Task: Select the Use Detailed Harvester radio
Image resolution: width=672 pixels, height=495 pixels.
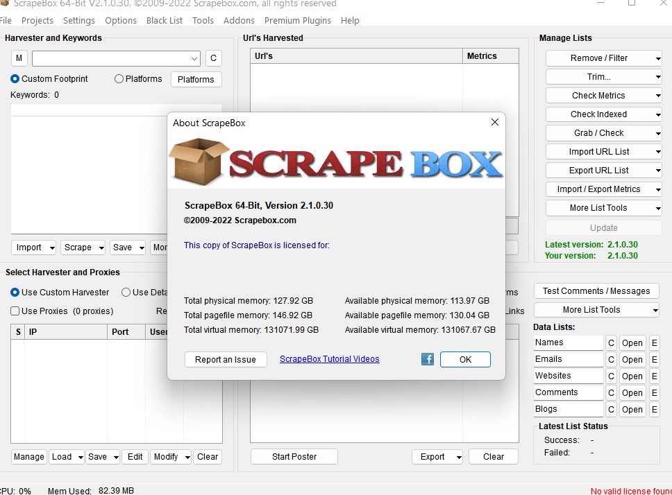Action: click(x=126, y=292)
